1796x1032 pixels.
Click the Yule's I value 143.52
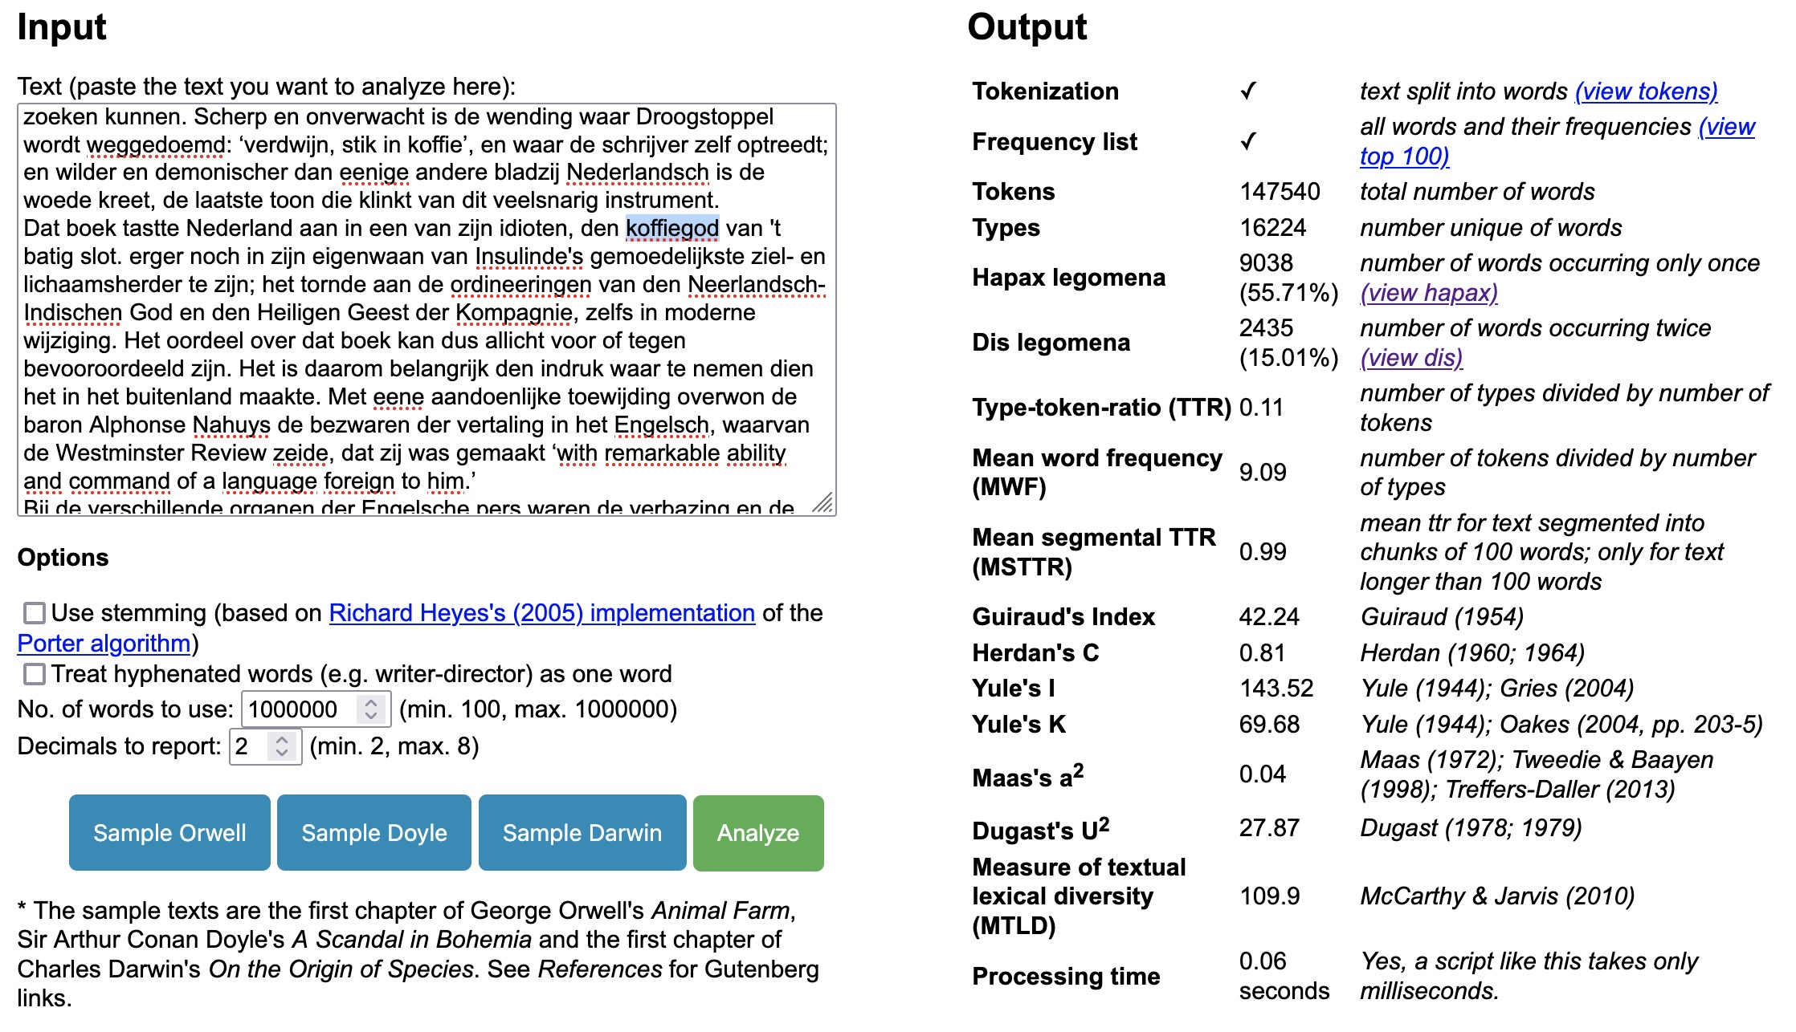tap(1276, 689)
